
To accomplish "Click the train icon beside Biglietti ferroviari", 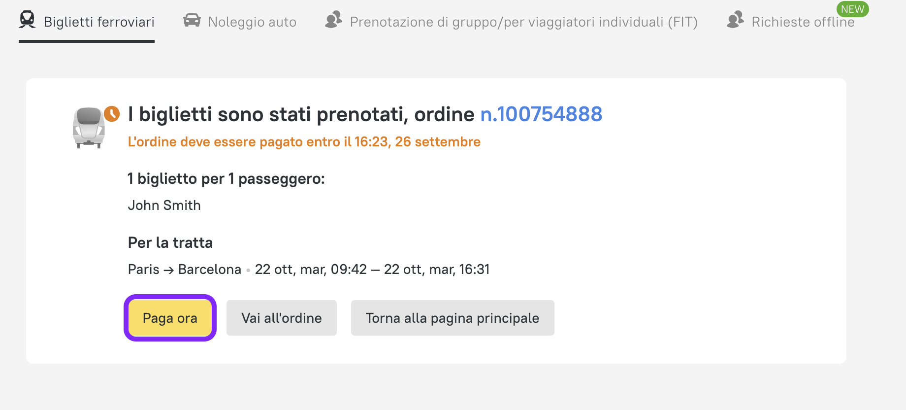I will pos(27,20).
